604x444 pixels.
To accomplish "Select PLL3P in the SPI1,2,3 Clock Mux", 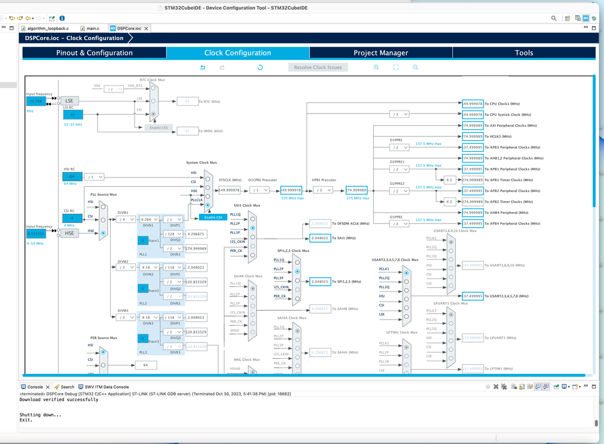I will pos(297,280).
